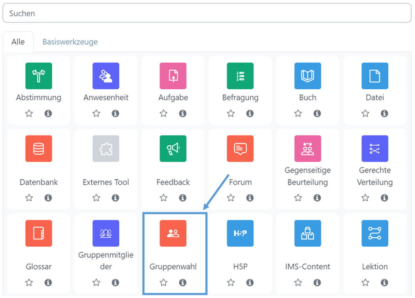Switch to the Basiswerkzeuge tab
Screen dimensions: 415x298
[70, 42]
